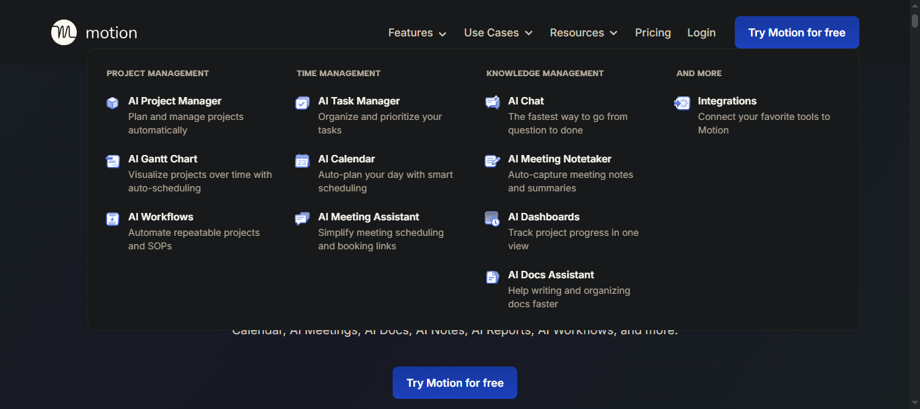This screenshot has height=409, width=920.
Task: Click the AI Project Manager cube icon
Action: pos(112,103)
